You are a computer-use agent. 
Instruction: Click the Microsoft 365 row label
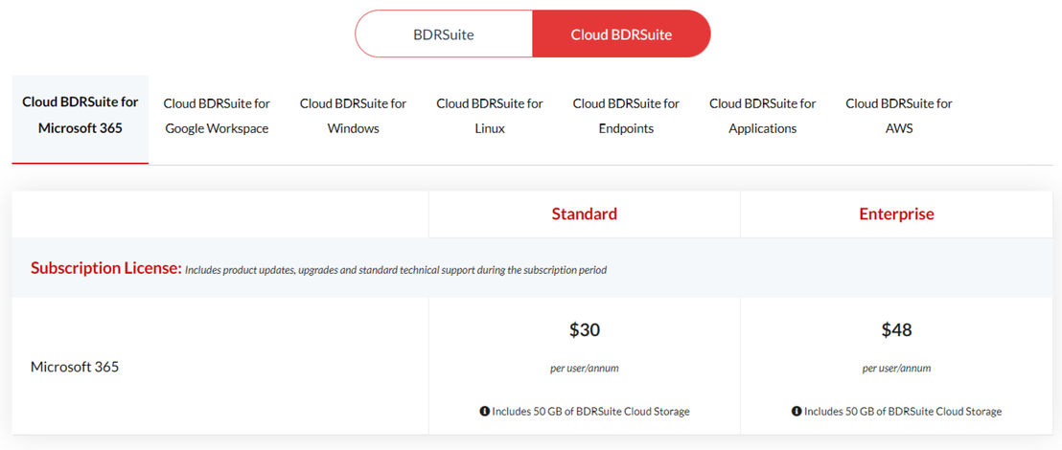75,367
